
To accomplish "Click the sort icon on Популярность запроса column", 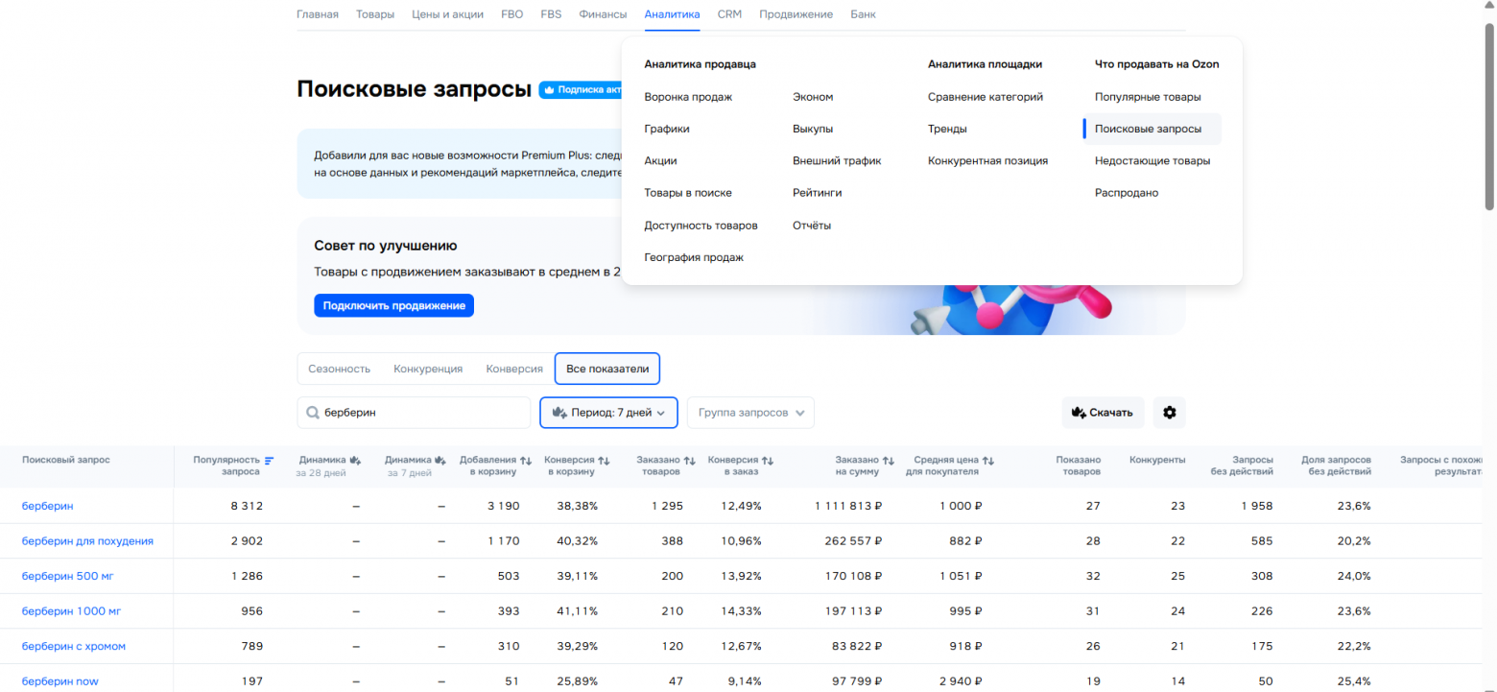I will [269, 459].
